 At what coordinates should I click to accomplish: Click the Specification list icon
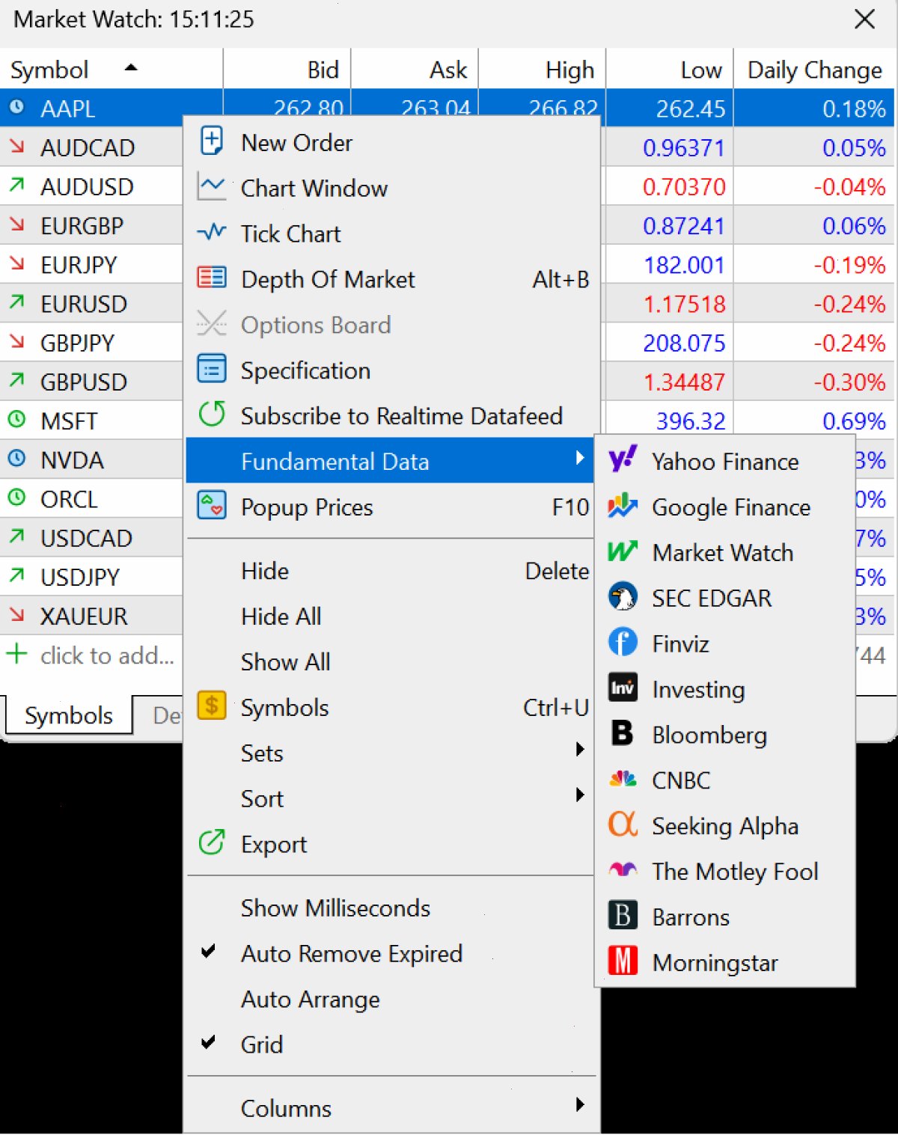coord(212,370)
